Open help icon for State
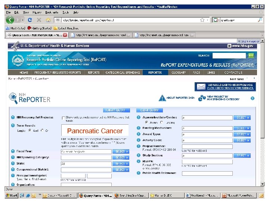The height and width of the screenshot is (201, 269). pyautogui.click(x=13, y=163)
